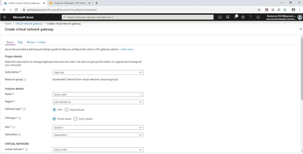Click the browser address bar URL
303x154 pixels.
(62, 10)
